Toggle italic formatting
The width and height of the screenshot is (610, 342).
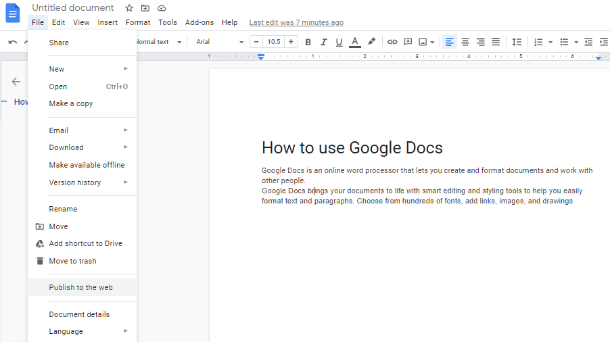tap(323, 42)
